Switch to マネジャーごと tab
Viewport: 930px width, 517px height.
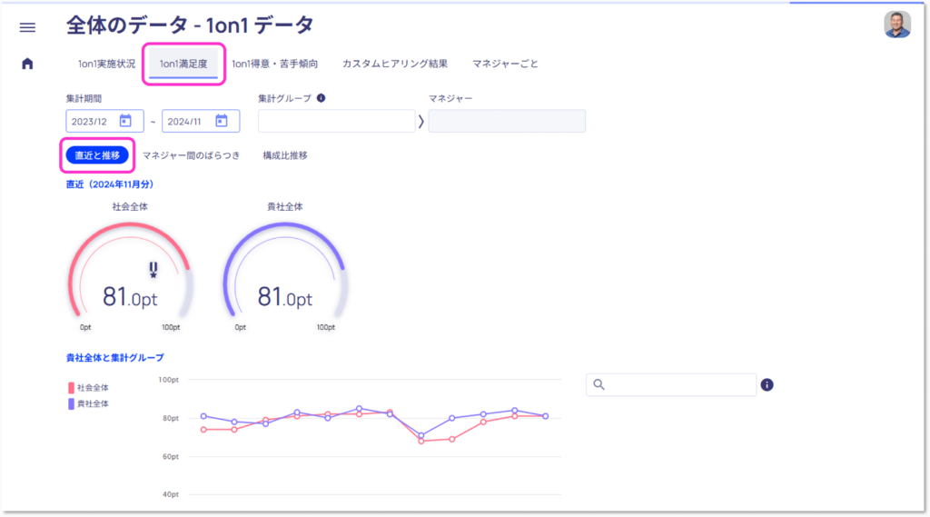click(x=505, y=64)
